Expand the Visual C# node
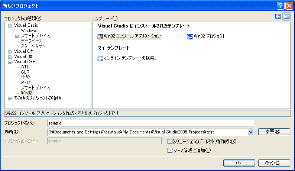 (10, 52)
